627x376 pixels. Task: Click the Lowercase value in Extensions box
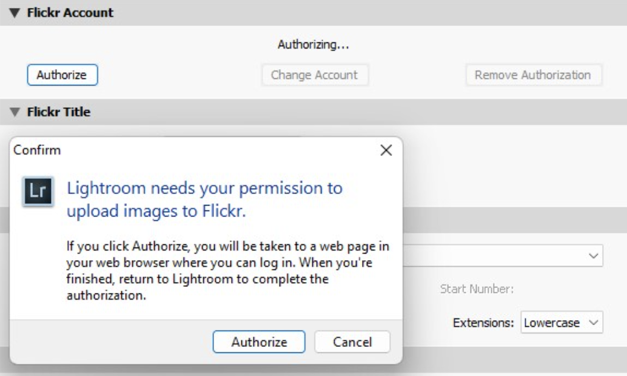tap(552, 322)
